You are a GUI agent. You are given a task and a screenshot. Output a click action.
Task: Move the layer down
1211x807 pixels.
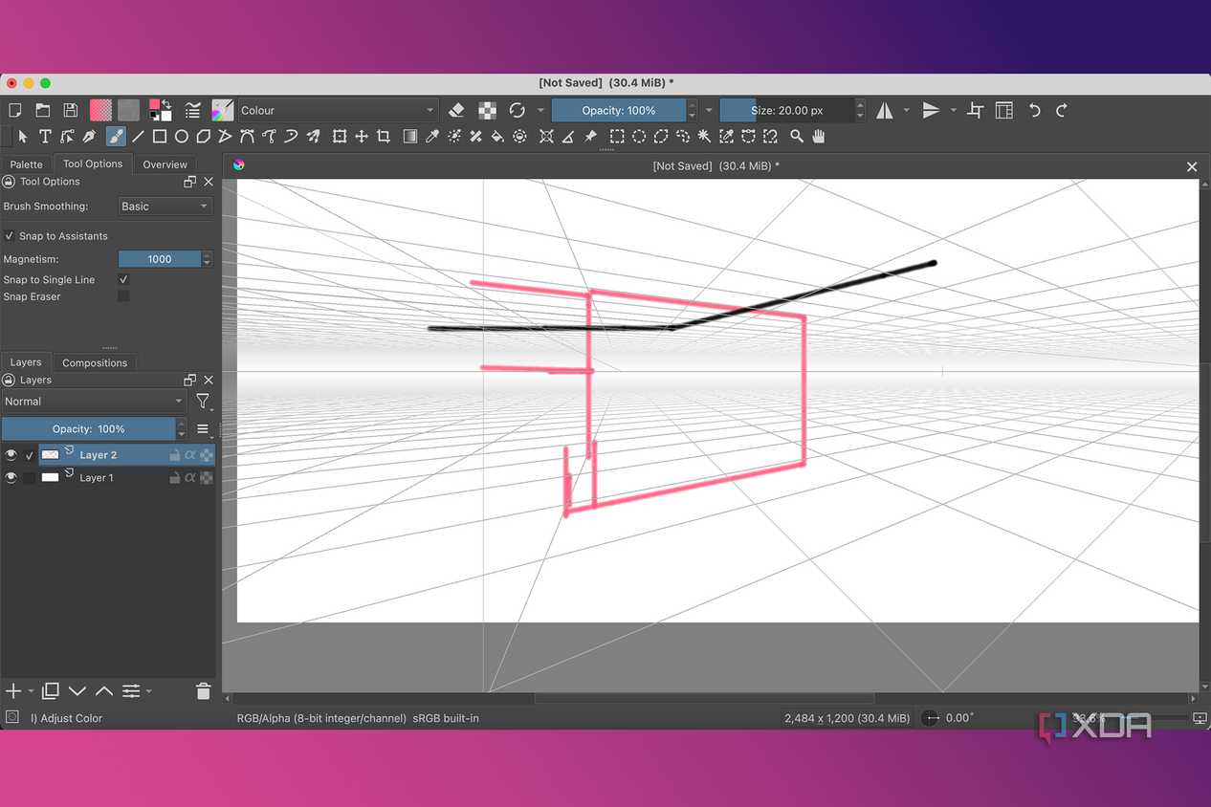(77, 691)
